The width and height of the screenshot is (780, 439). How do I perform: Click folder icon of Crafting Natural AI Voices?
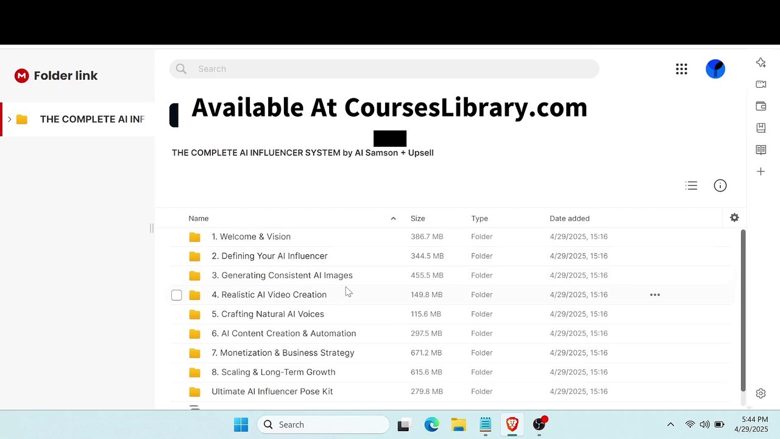(194, 314)
